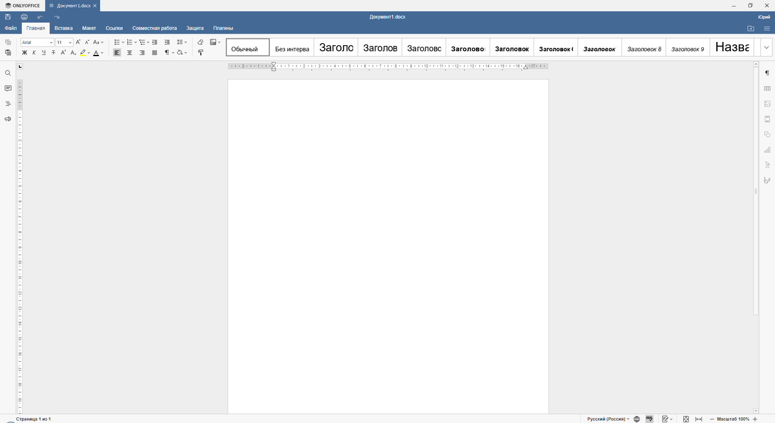This screenshot has height=423, width=775.
Task: Toggle bold (Ж) formatting
Action: (x=25, y=53)
